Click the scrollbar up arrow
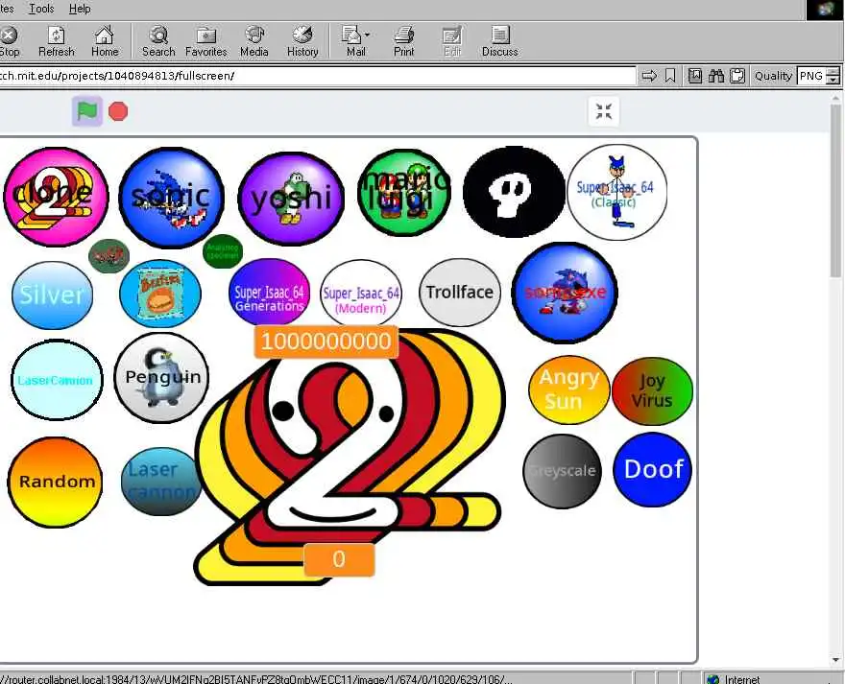 pyautogui.click(x=835, y=98)
